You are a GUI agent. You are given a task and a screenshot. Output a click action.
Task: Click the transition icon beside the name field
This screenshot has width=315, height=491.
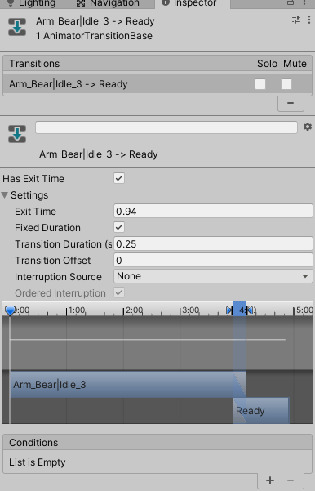[x=17, y=134]
